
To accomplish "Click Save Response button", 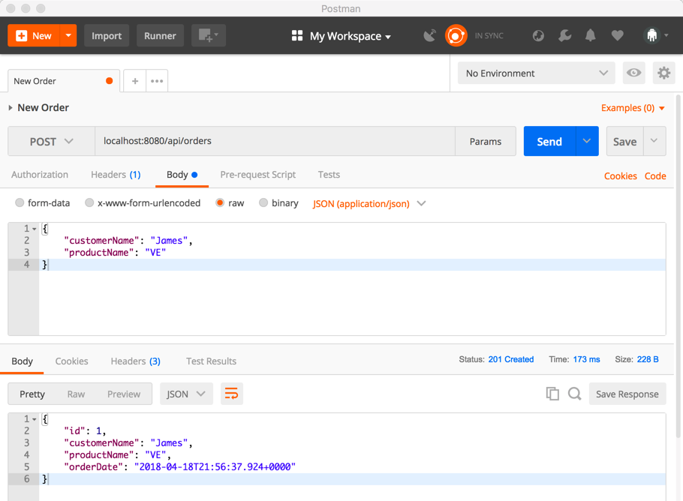I will pyautogui.click(x=627, y=394).
